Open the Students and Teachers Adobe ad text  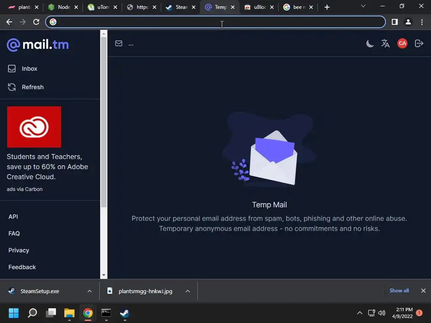[x=47, y=167]
